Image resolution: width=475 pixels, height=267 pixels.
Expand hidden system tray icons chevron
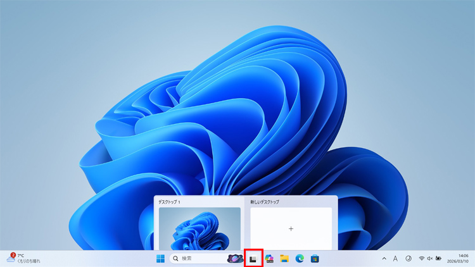384,258
